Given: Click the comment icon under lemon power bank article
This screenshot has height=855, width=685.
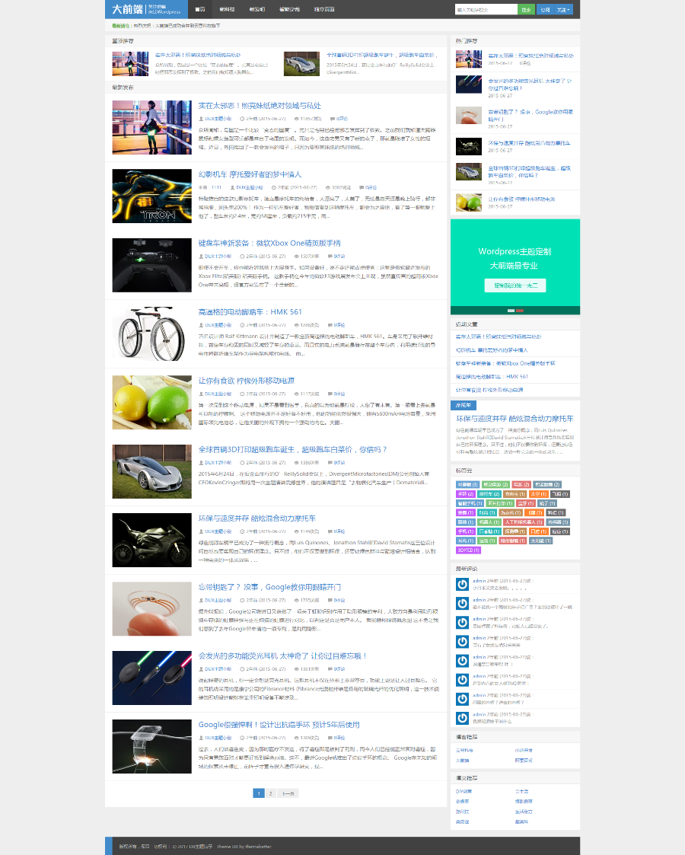Looking at the screenshot, I should [x=330, y=394].
